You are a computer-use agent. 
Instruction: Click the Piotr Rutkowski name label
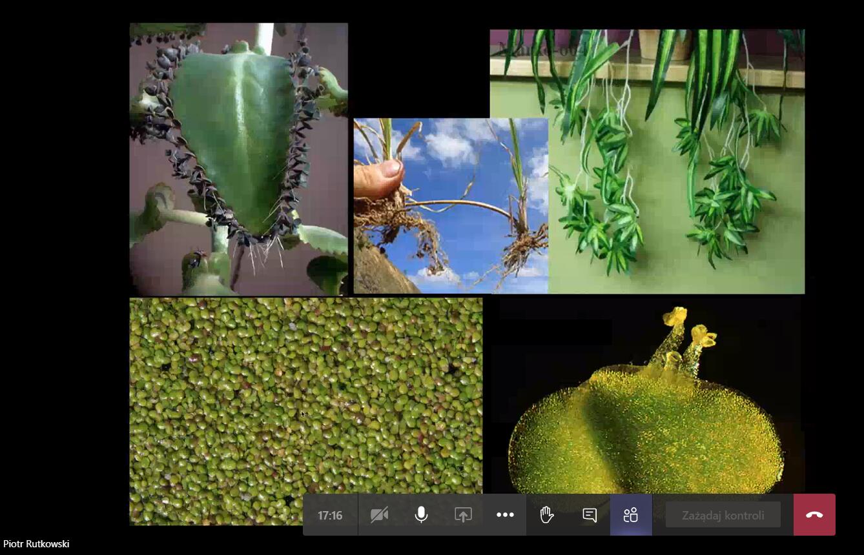coord(36,544)
